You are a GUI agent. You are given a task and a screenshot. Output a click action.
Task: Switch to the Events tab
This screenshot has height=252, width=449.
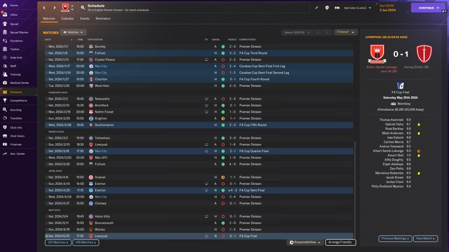click(85, 19)
